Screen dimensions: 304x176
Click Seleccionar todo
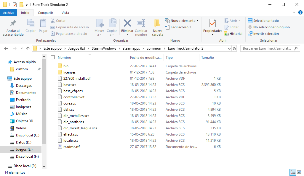coord(263,21)
